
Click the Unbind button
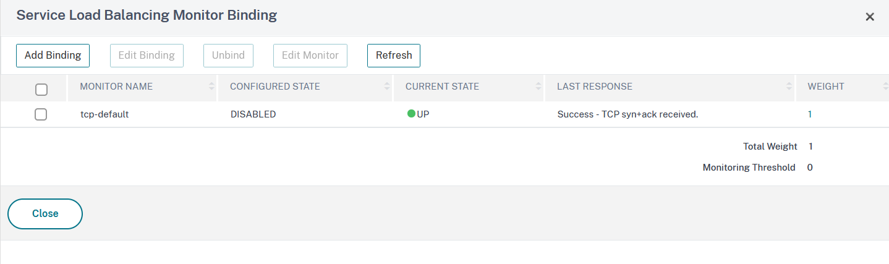pyautogui.click(x=228, y=55)
